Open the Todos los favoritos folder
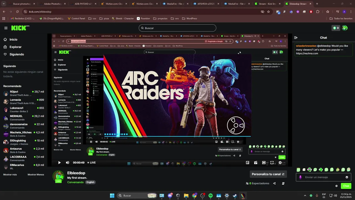The width and height of the screenshot is (355, 200). [341, 19]
